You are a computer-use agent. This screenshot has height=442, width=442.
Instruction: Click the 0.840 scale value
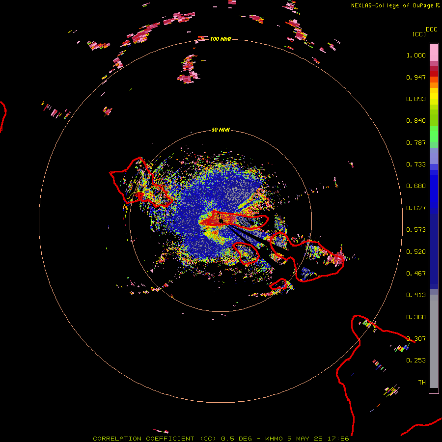pyautogui.click(x=416, y=121)
